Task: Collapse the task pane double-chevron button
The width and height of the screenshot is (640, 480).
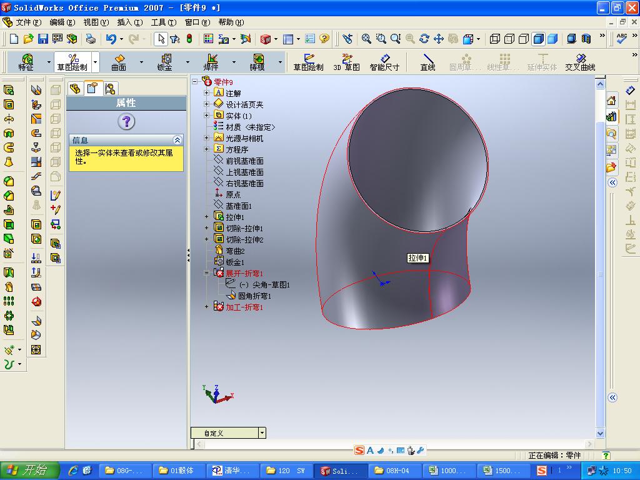Action: tap(612, 182)
